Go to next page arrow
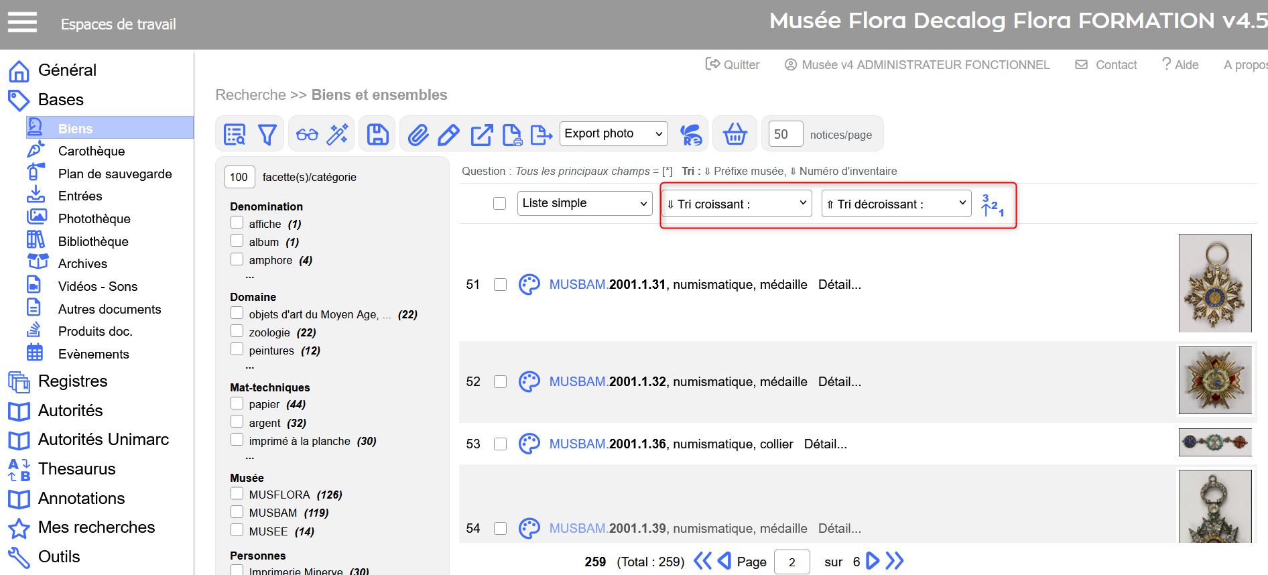This screenshot has width=1268, height=575. [873, 561]
